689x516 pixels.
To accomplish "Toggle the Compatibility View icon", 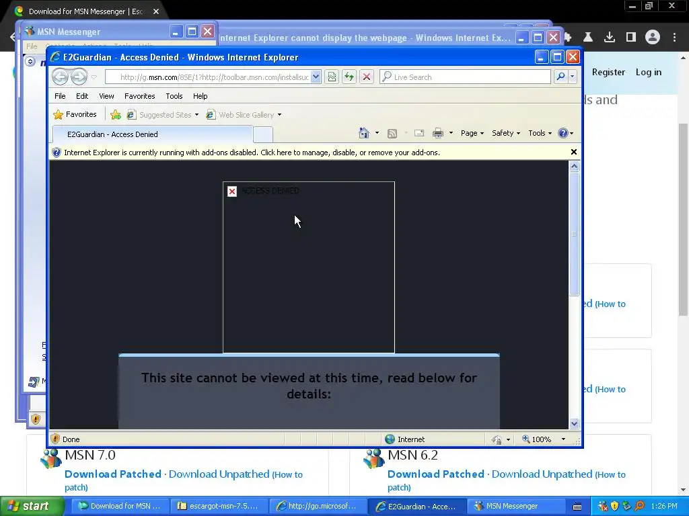I will click(x=332, y=77).
